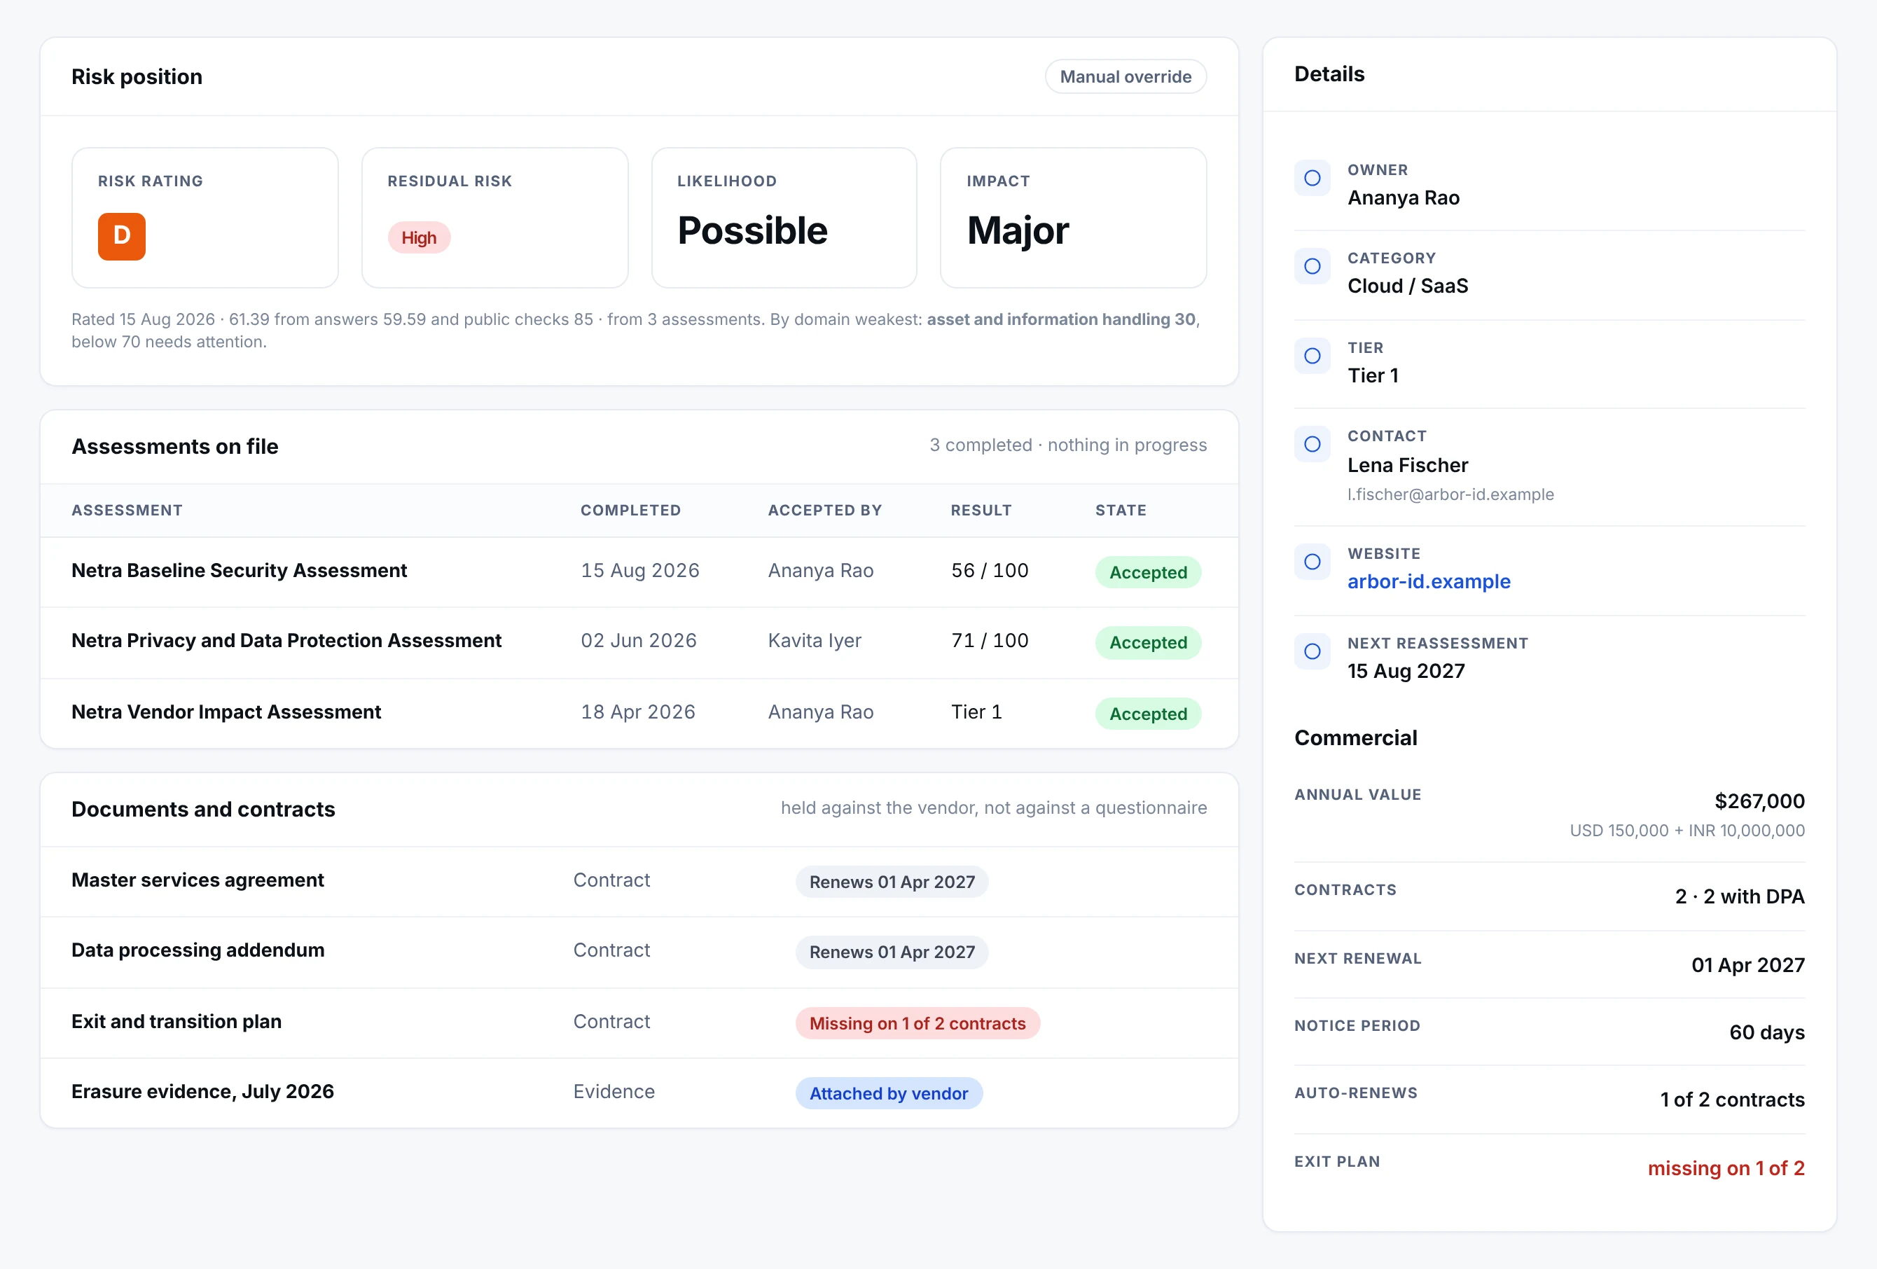The image size is (1877, 1269).
Task: Open the arbor-id.example website link
Action: (x=1428, y=581)
